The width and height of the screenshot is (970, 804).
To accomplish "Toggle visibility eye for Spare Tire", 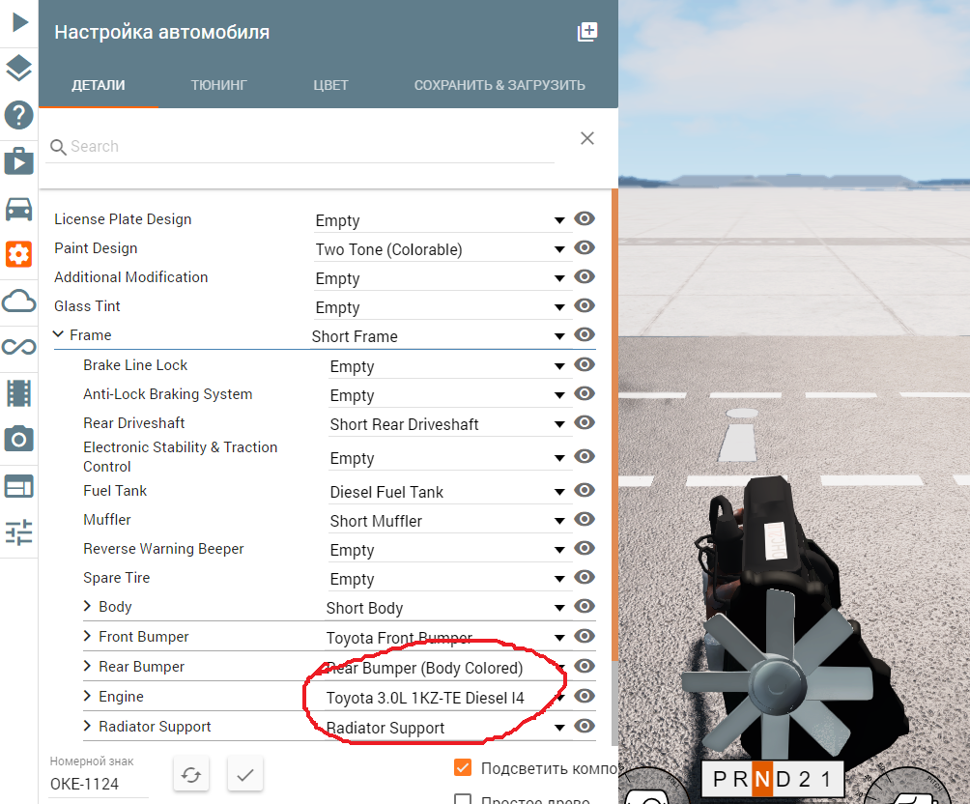I will coord(585,578).
